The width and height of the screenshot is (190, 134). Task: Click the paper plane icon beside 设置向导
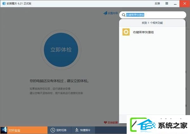point(105,13)
